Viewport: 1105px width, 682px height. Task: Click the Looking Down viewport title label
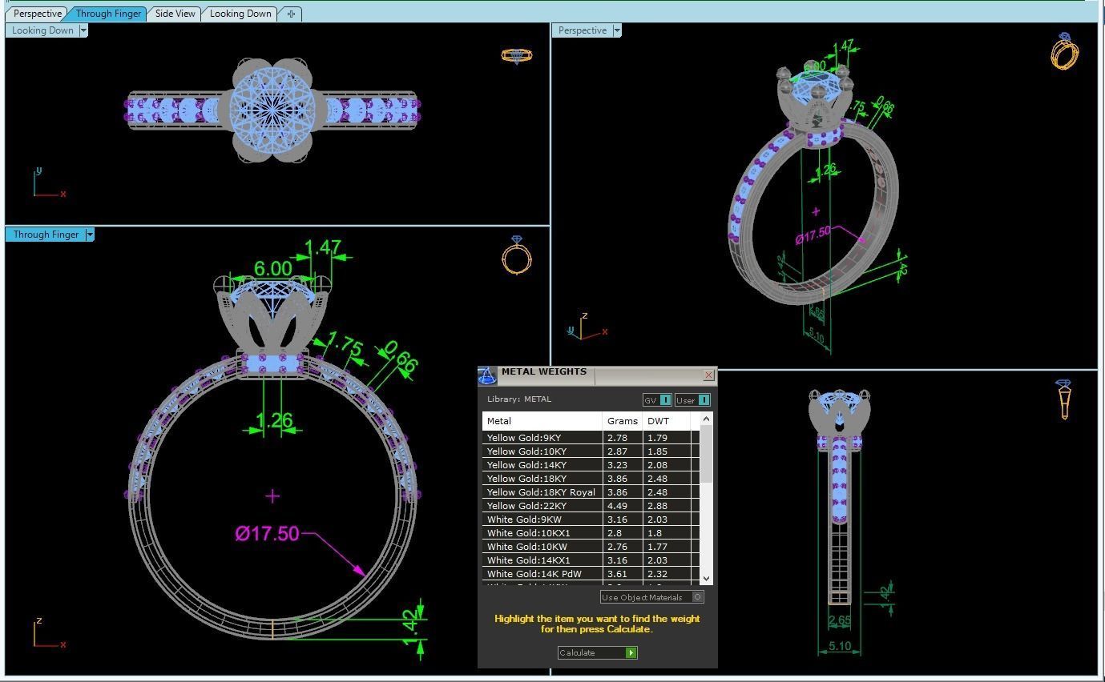pyautogui.click(x=42, y=30)
